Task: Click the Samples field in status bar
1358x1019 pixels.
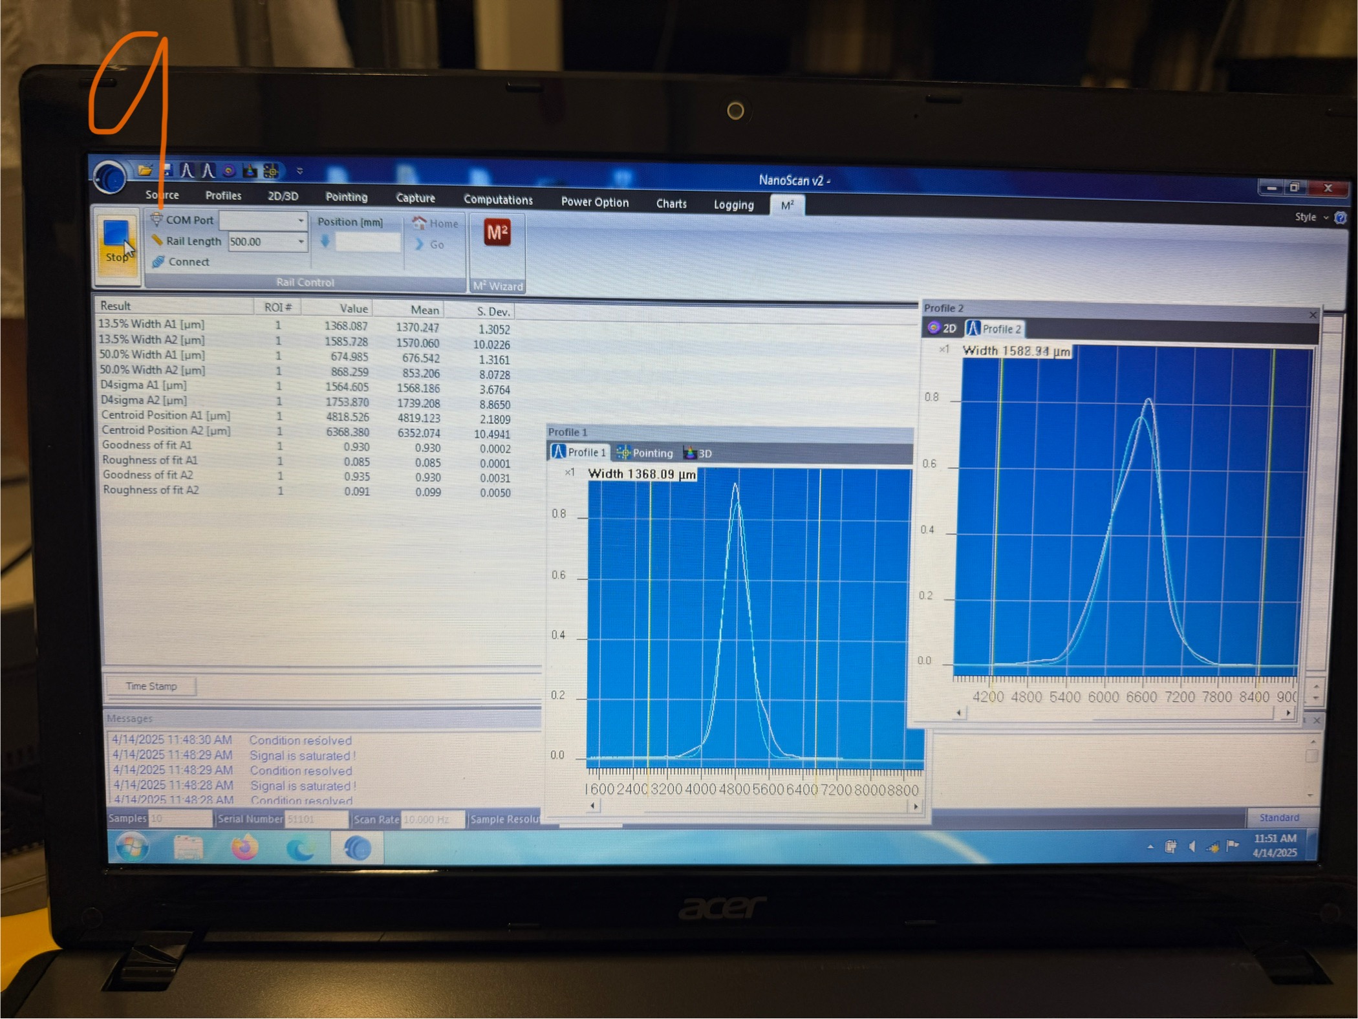Action: [180, 819]
